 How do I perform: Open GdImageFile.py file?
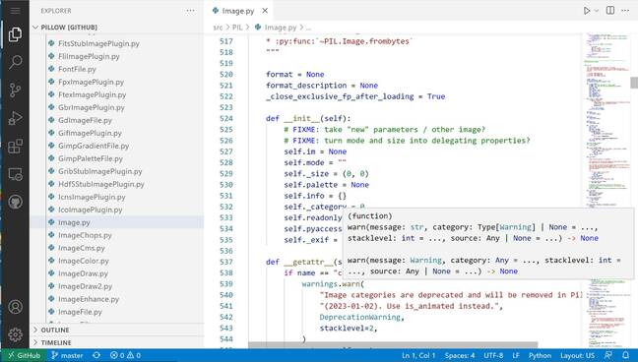[x=85, y=120]
